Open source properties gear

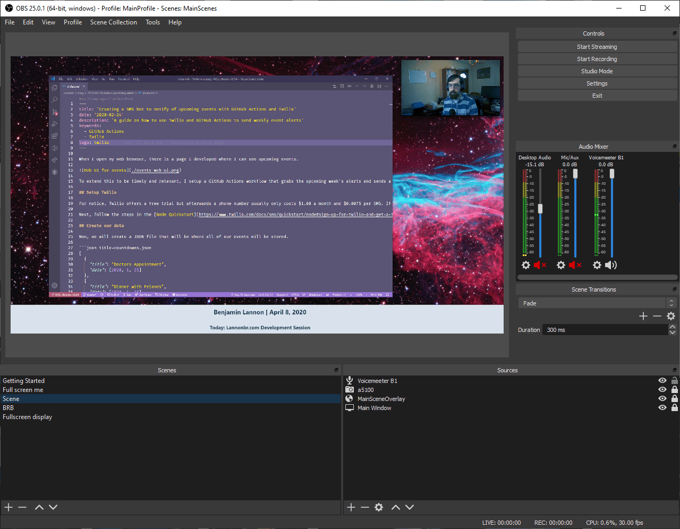[x=379, y=507]
